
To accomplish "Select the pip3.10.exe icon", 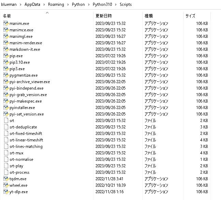I will [6, 62].
